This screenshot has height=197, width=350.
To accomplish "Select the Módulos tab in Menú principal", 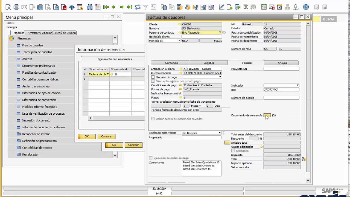I will pos(19,33).
